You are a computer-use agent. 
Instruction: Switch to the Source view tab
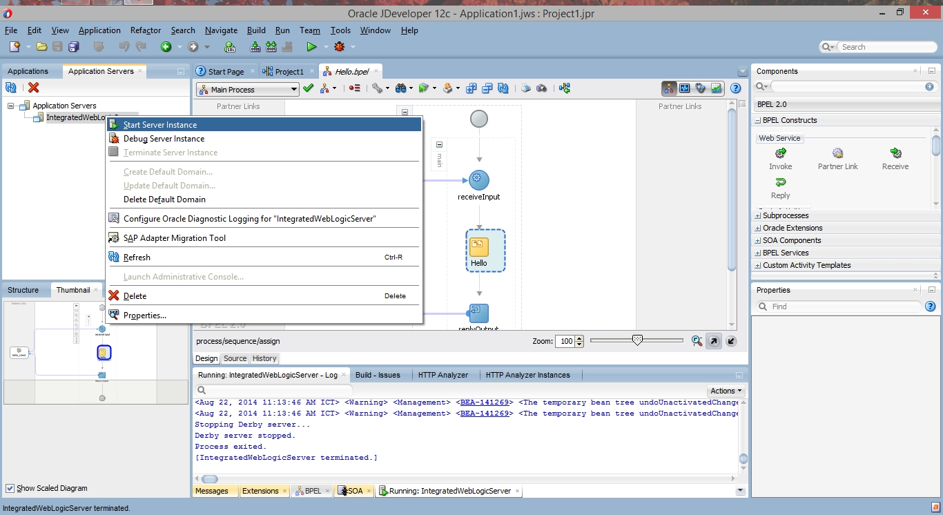(x=235, y=358)
